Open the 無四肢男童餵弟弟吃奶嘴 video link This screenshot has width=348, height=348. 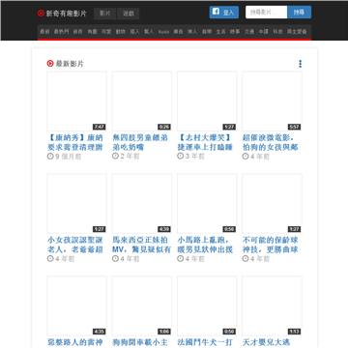(x=140, y=142)
